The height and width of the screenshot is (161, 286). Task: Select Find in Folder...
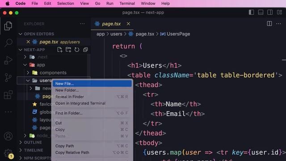click(x=92, y=113)
